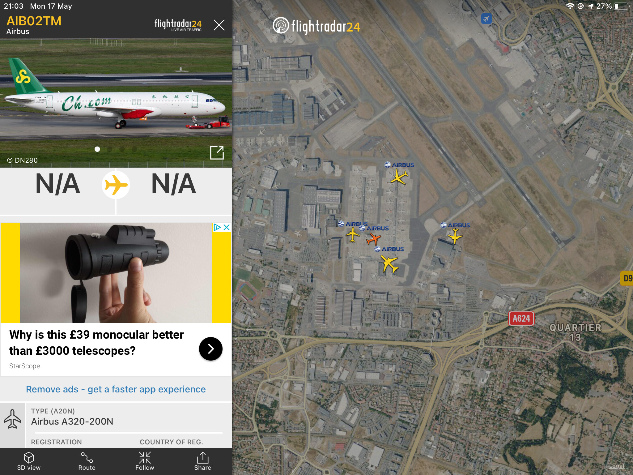Screen dimensions: 633x475
Task: Close the AIB02TM flight details panel
Action: [219, 25]
